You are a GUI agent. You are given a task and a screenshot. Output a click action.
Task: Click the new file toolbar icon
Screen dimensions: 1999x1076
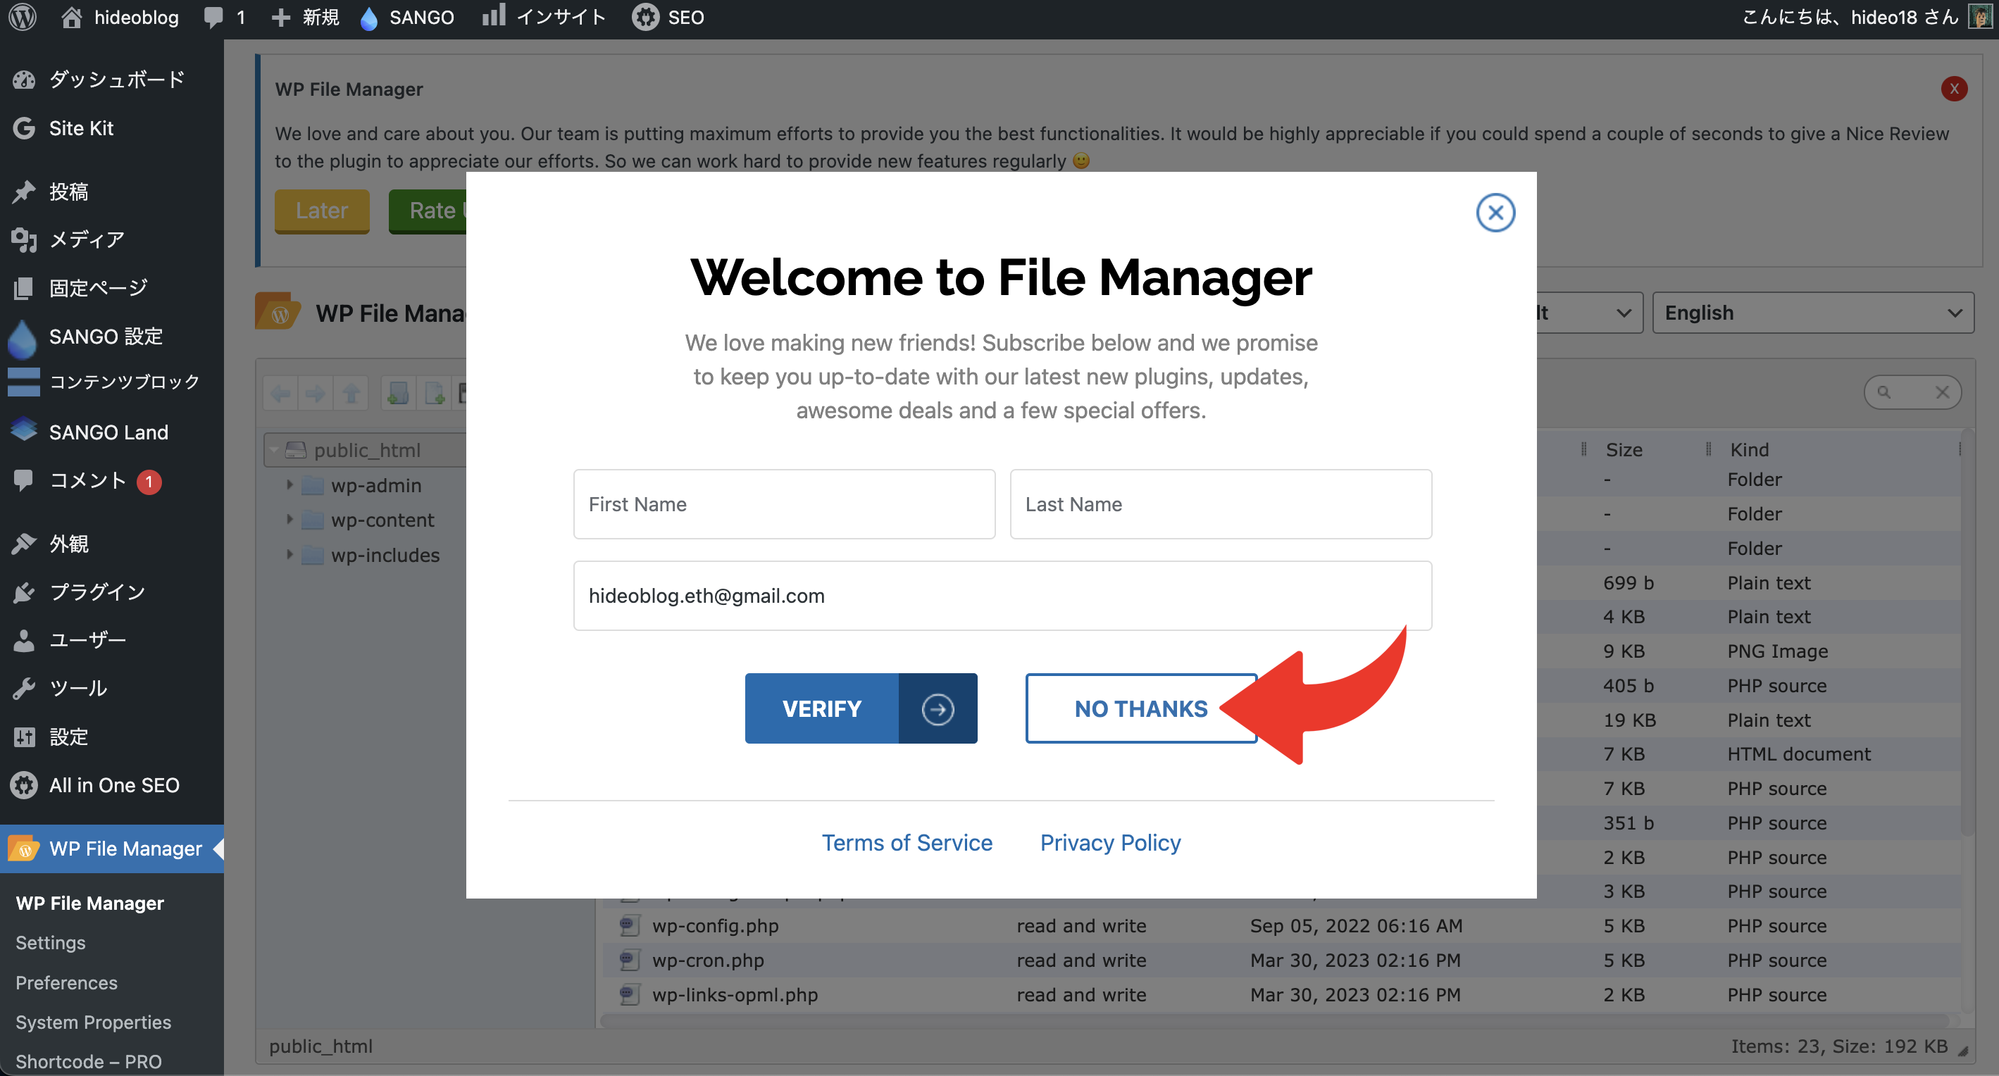[x=435, y=394]
